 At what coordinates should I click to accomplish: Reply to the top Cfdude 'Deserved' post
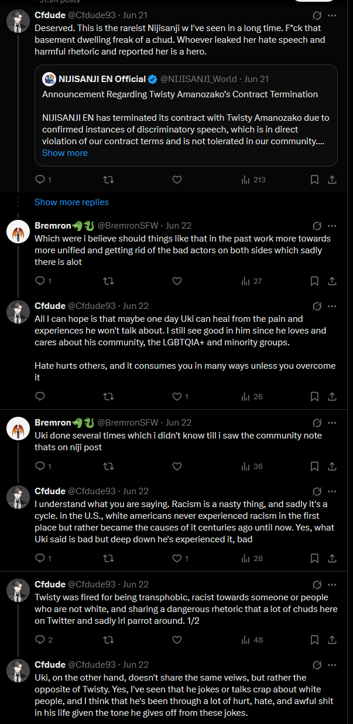40,180
